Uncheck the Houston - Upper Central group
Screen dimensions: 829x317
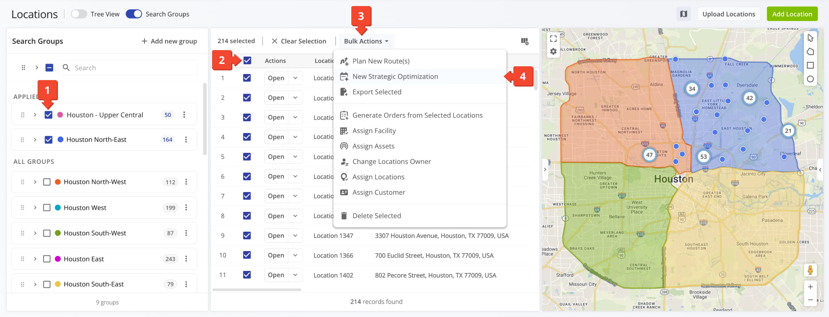coord(49,115)
